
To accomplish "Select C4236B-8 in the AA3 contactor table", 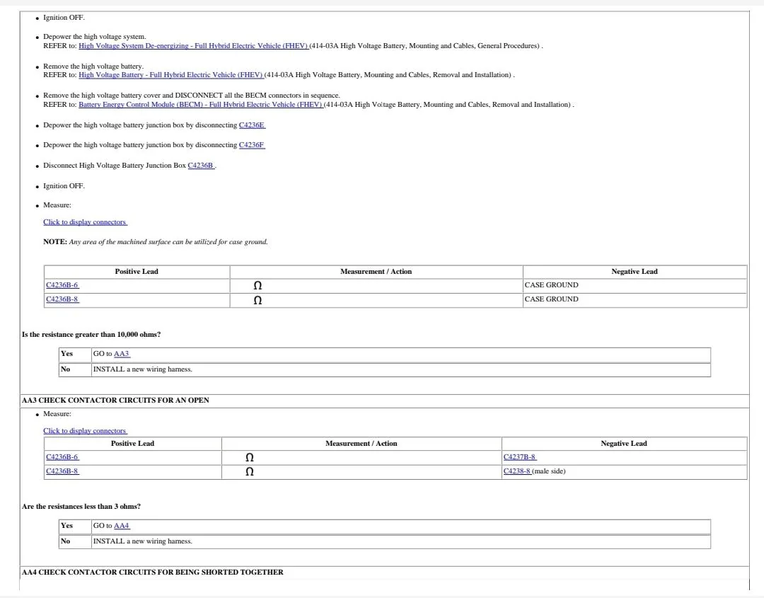I will point(62,471).
